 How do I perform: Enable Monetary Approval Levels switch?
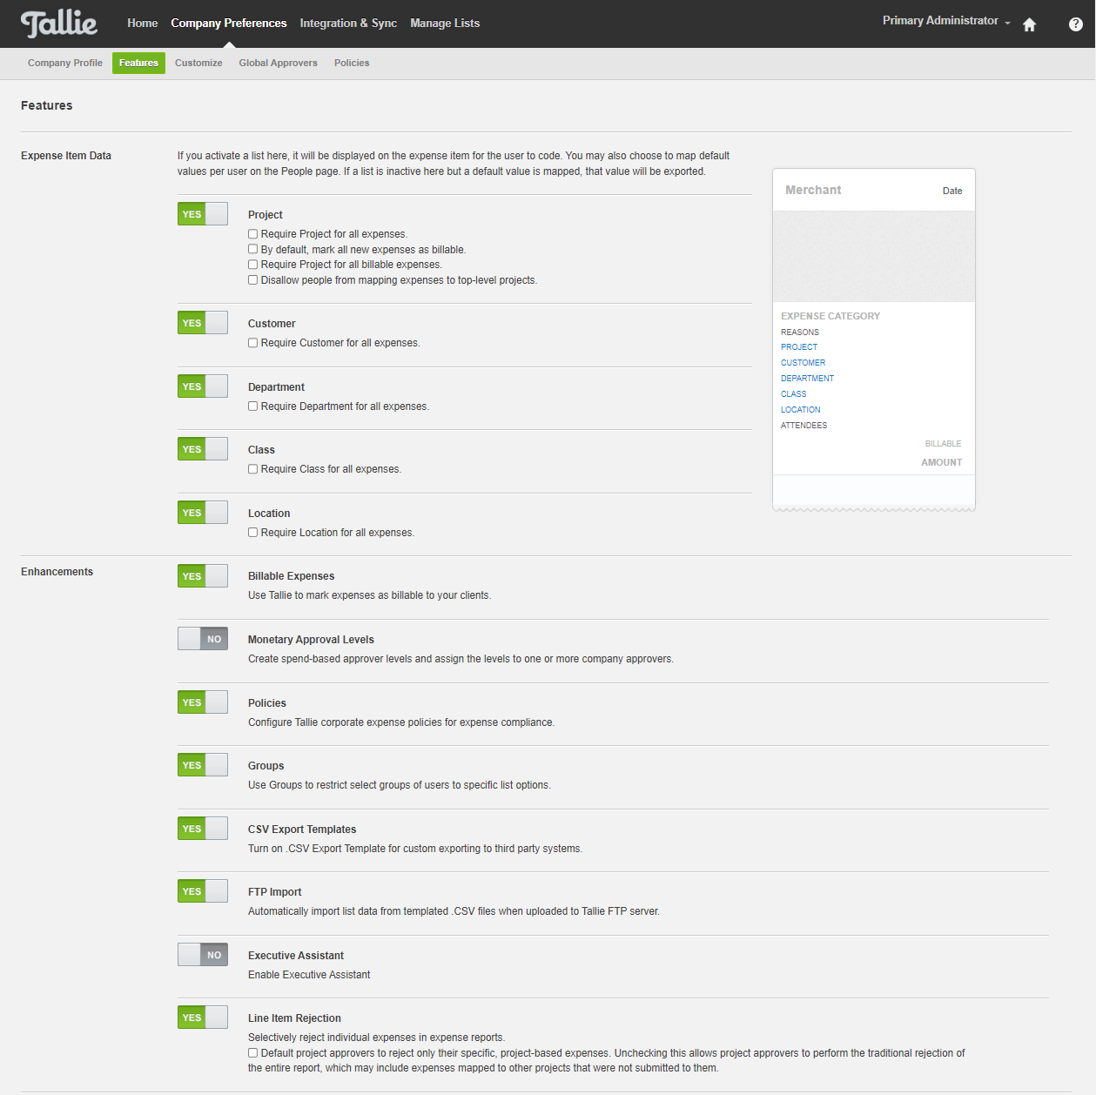click(x=203, y=639)
